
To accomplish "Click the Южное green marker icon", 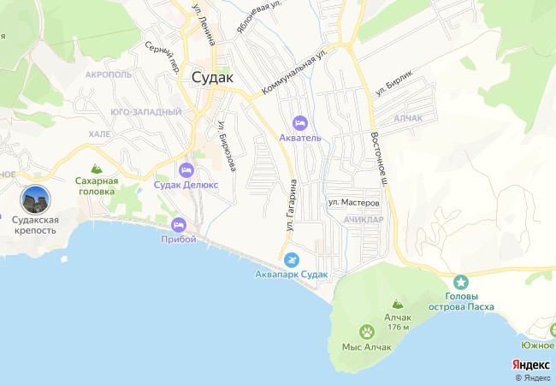I will point(553,330).
